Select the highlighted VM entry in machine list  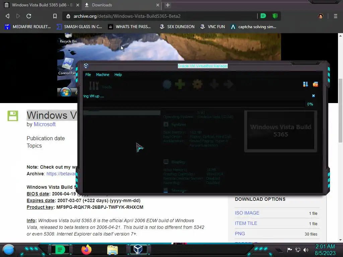click(x=122, y=112)
